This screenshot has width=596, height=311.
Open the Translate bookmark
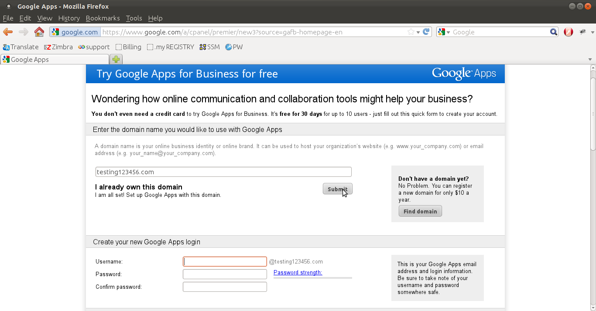tap(21, 47)
